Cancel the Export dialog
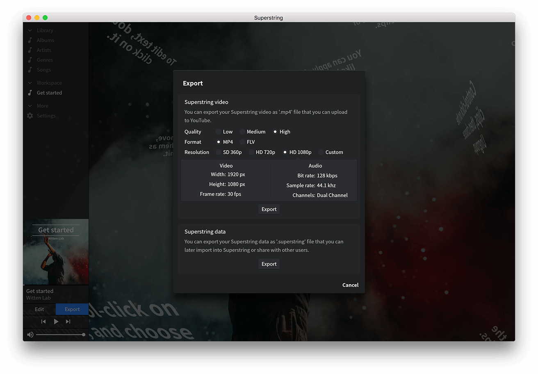 coord(350,285)
